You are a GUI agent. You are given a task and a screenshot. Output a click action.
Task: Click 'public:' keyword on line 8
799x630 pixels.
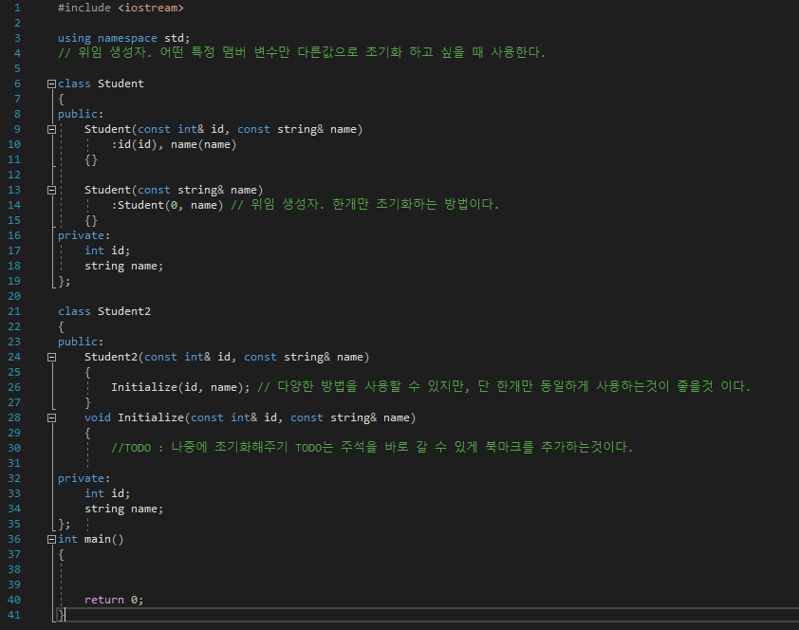coord(81,114)
